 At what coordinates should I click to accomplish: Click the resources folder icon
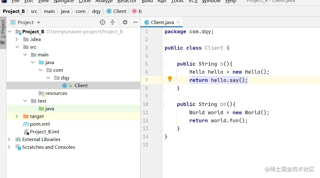(41, 93)
